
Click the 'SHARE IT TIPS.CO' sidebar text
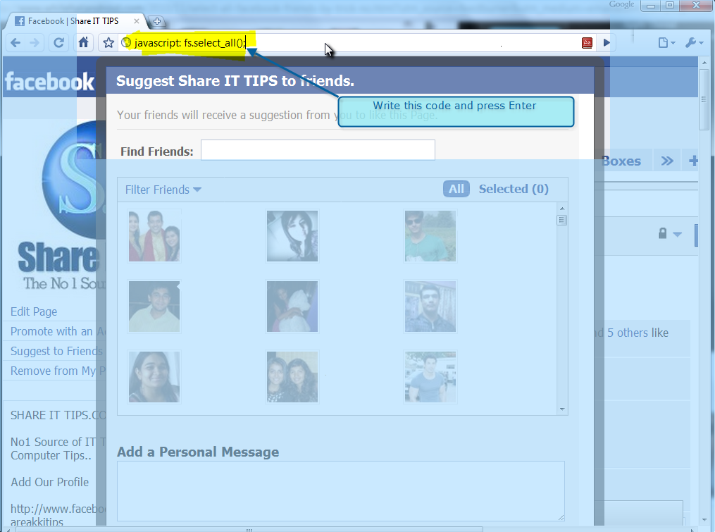(58, 415)
